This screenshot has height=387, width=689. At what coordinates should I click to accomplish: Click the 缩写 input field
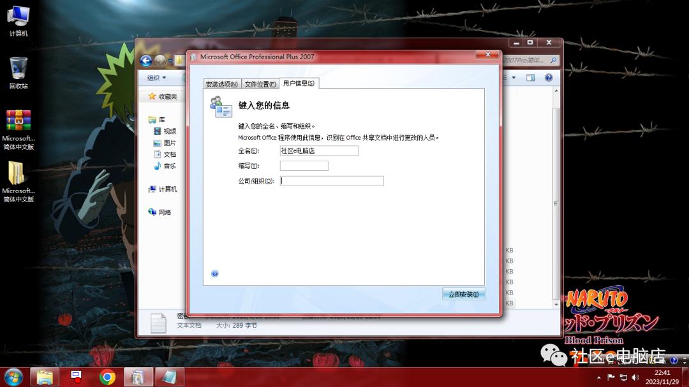304,166
